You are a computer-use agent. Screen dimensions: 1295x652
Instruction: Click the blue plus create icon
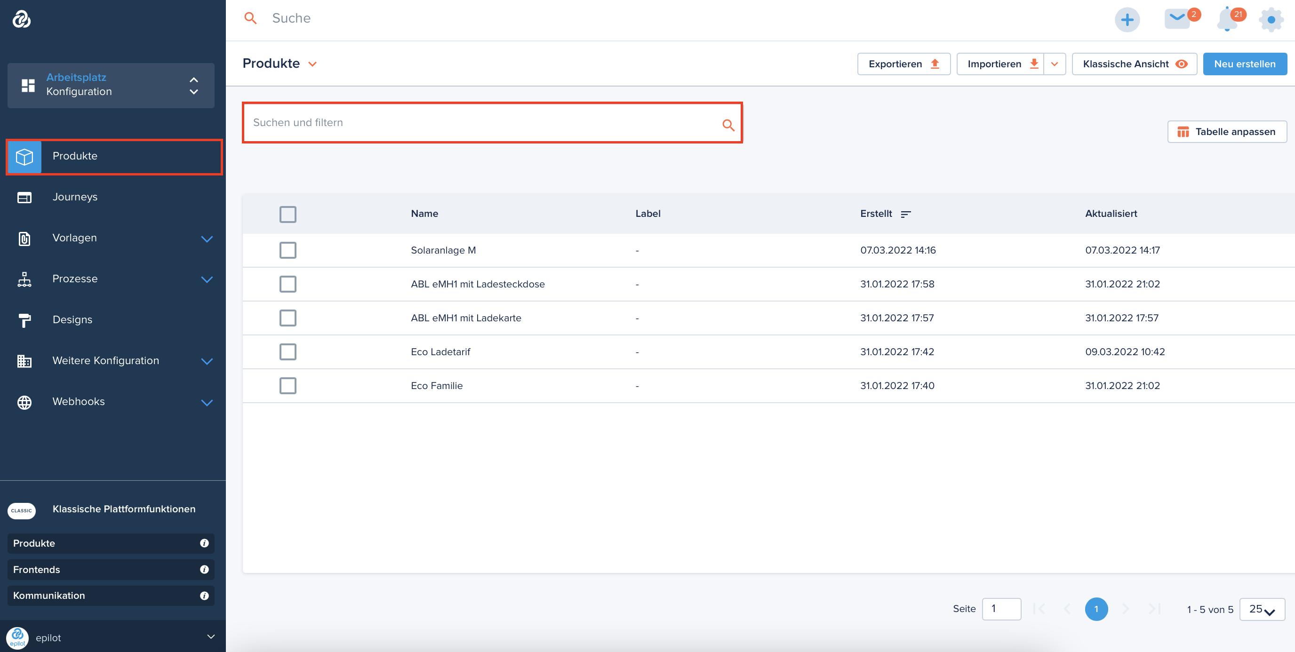[x=1127, y=20]
